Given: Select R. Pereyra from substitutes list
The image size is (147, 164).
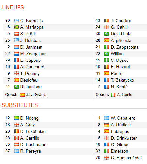Looking at the screenshot, I should pyautogui.click(x=31, y=151).
